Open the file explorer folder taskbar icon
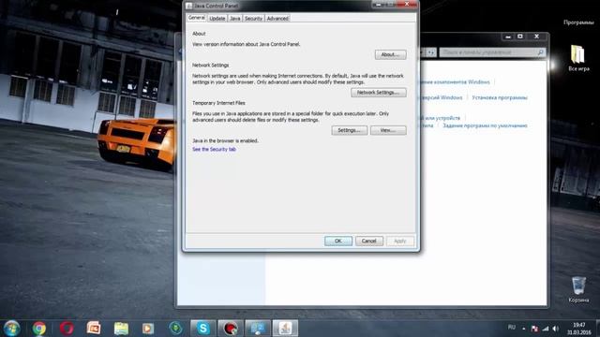 (121, 329)
